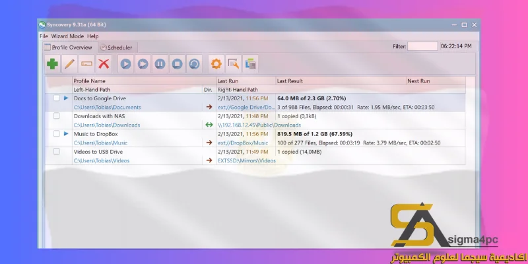Image resolution: width=528 pixels, height=264 pixels.
Task: Click the 06:22:14 PM clock display
Action: 456,46
